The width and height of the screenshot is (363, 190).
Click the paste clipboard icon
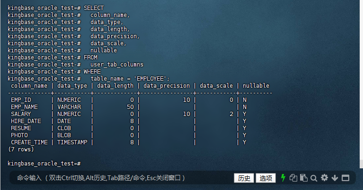[x=303, y=178]
